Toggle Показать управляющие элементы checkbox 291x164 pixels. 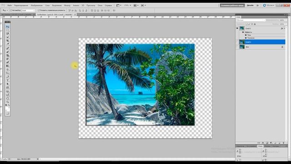pos(39,10)
